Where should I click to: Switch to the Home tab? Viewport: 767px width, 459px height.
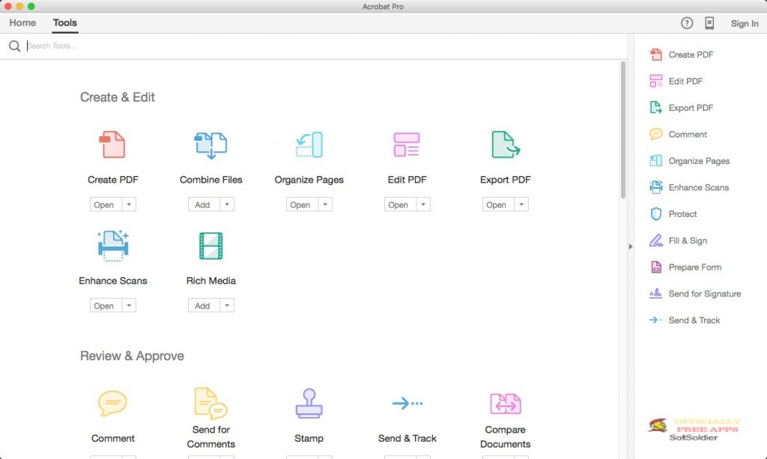(22, 22)
